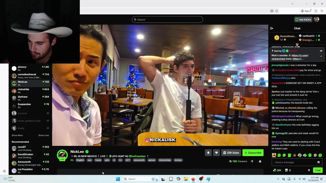Expand the pinned Nick's socials message

click(x=321, y=56)
